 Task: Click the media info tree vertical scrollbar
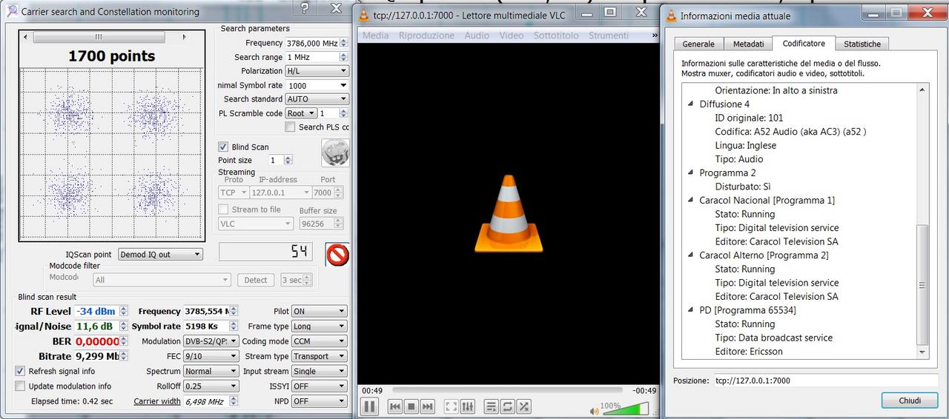(x=922, y=222)
